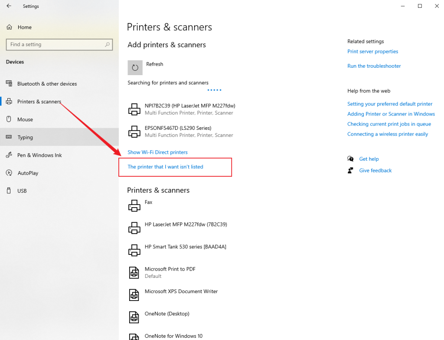Click "The printer that I want isn't listed"
Screen dimensions: 444x340
165,167
